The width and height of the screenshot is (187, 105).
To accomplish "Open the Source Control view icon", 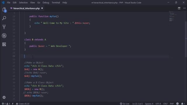I will point(4,27).
